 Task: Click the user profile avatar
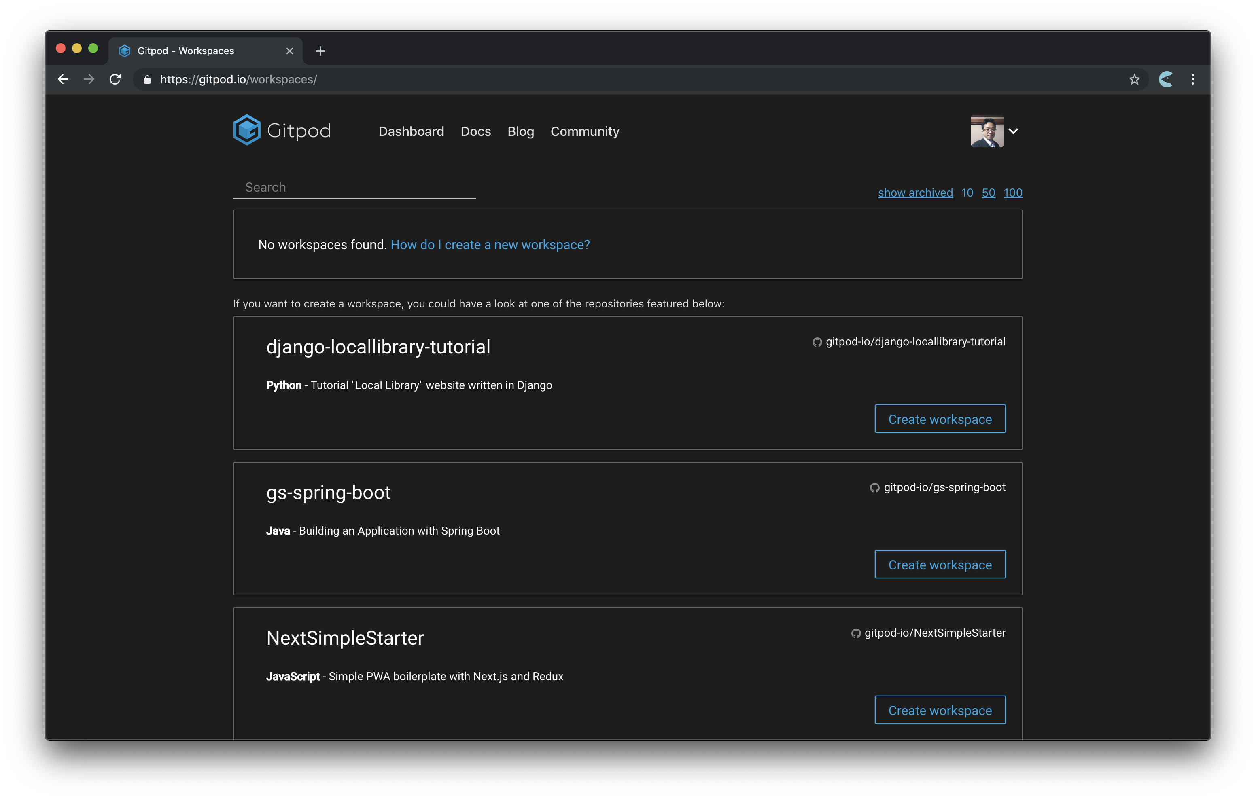click(x=987, y=131)
